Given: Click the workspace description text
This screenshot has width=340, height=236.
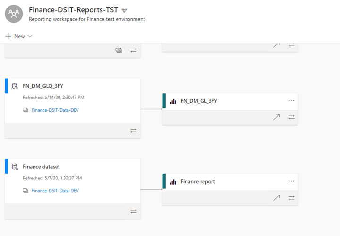Looking at the screenshot, I should point(87,19).
